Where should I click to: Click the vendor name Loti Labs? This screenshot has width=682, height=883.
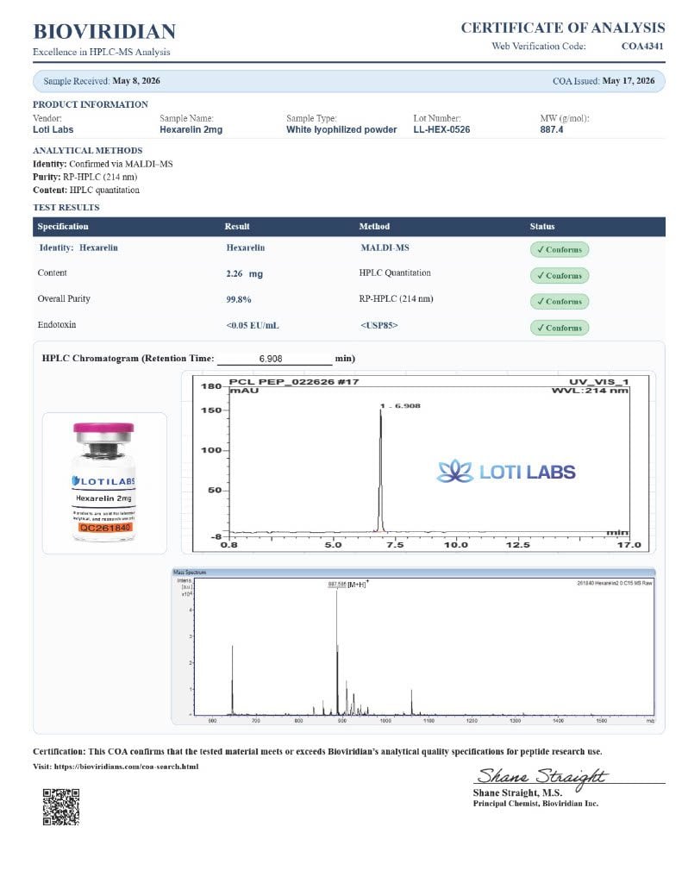pyautogui.click(x=53, y=129)
